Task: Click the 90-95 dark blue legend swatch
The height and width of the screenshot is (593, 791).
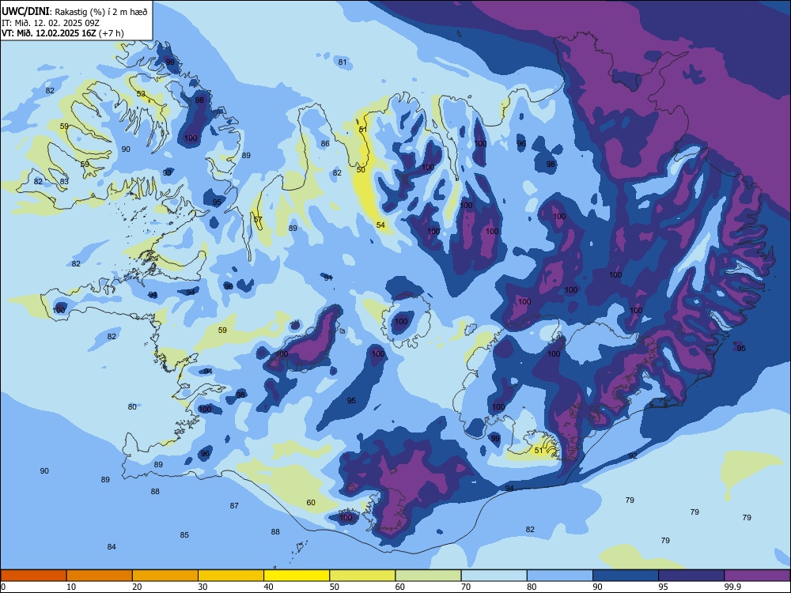Action: 626,576
